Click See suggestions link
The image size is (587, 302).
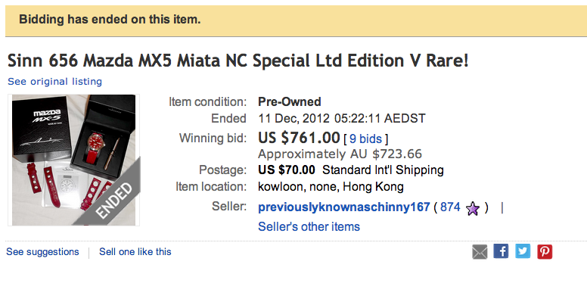(x=42, y=252)
